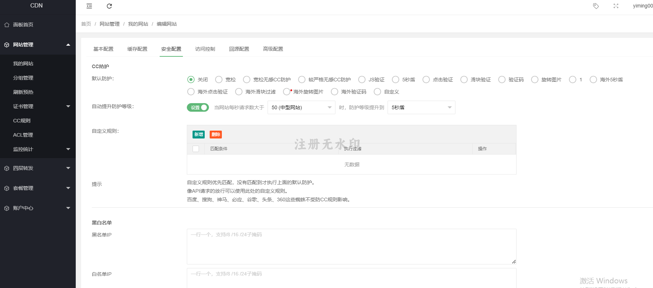
Task: Go to the 回源配置 tab
Action: 239,49
